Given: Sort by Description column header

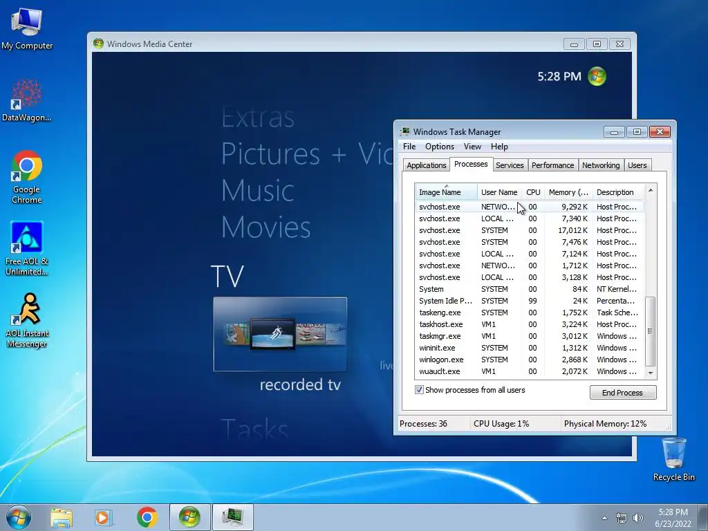Looking at the screenshot, I should point(618,192).
